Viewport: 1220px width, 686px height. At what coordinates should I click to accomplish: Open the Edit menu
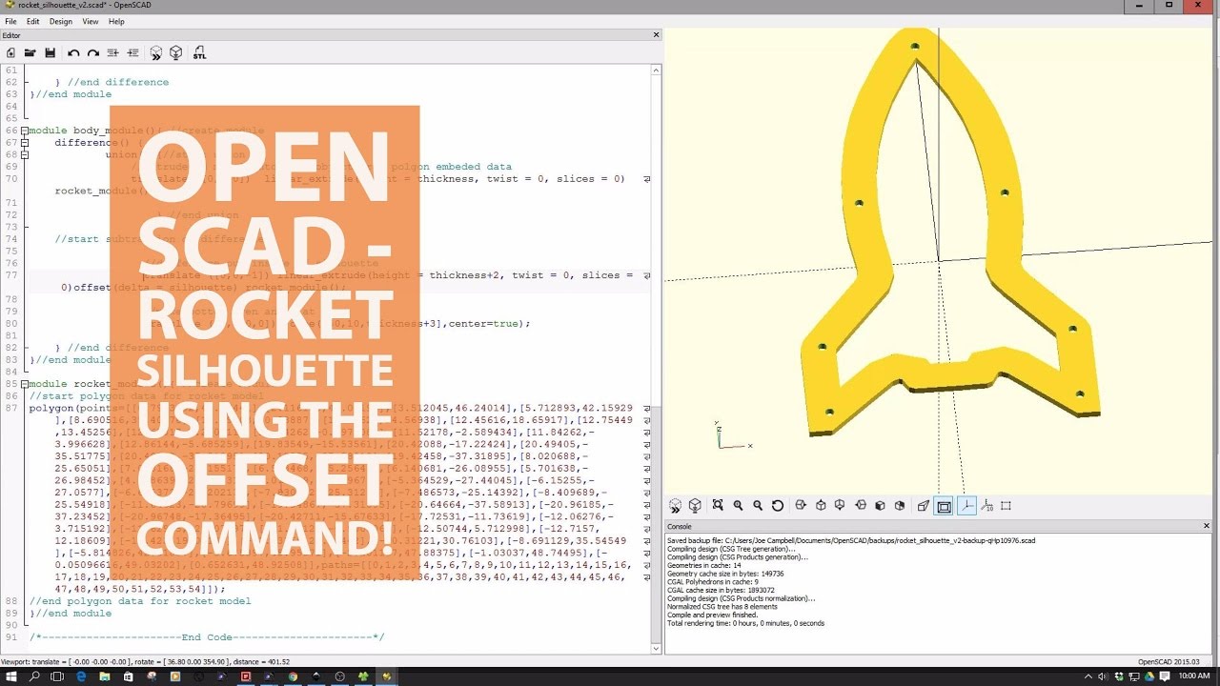tap(33, 21)
